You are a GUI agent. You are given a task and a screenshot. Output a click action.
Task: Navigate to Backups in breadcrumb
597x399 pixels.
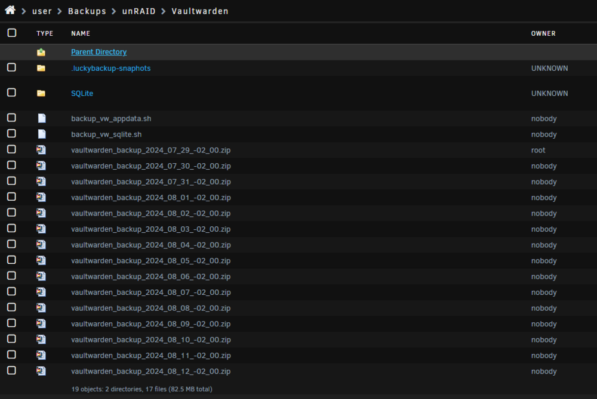point(87,11)
